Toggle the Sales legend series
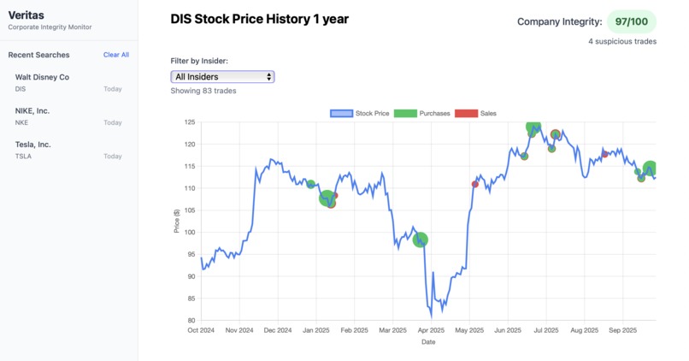The image size is (689, 361). click(x=476, y=114)
